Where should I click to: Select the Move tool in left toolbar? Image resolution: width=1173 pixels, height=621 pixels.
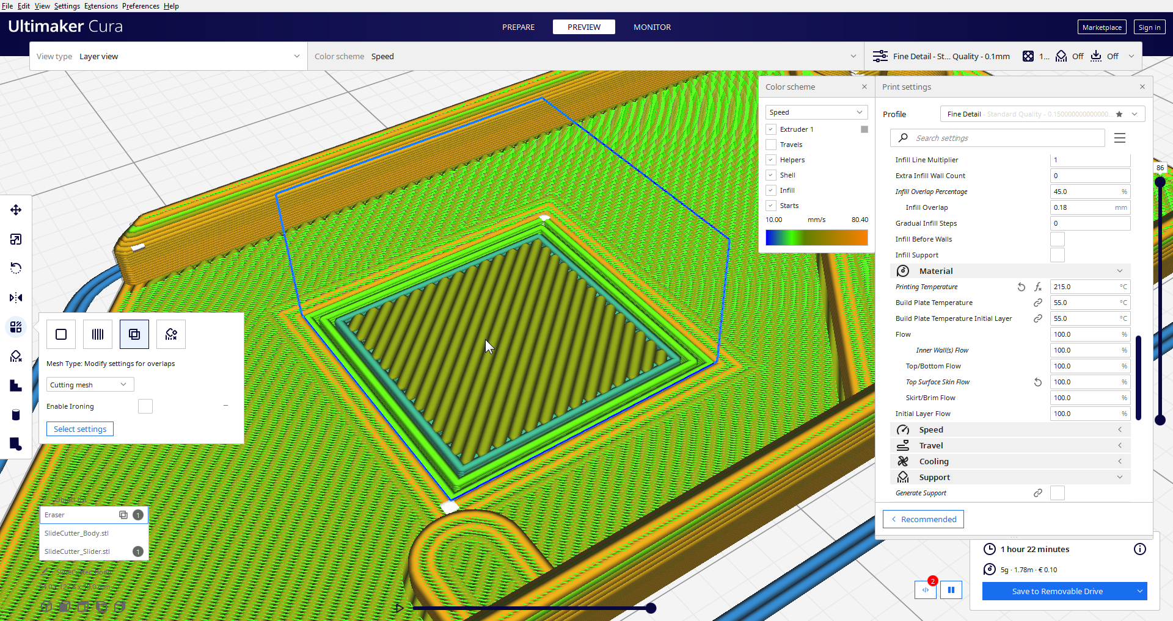click(x=16, y=210)
